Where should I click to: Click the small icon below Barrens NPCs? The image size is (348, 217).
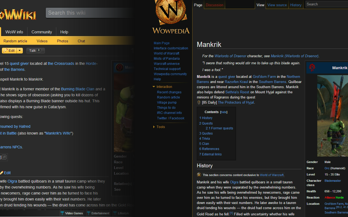click(4, 157)
